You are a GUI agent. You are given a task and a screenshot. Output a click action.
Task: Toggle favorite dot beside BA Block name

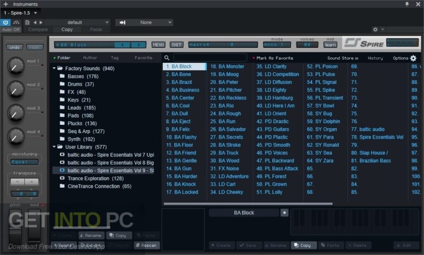tap(284, 213)
